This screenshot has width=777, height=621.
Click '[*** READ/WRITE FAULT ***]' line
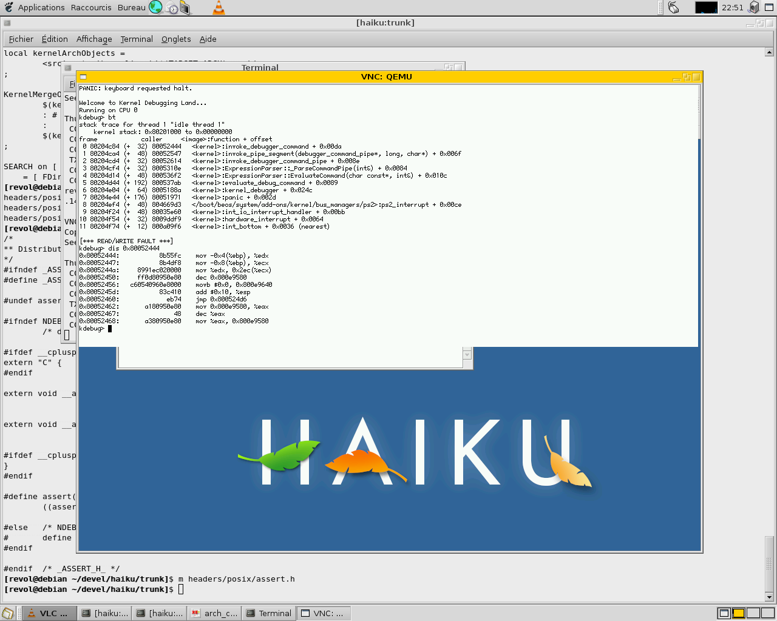[126, 241]
